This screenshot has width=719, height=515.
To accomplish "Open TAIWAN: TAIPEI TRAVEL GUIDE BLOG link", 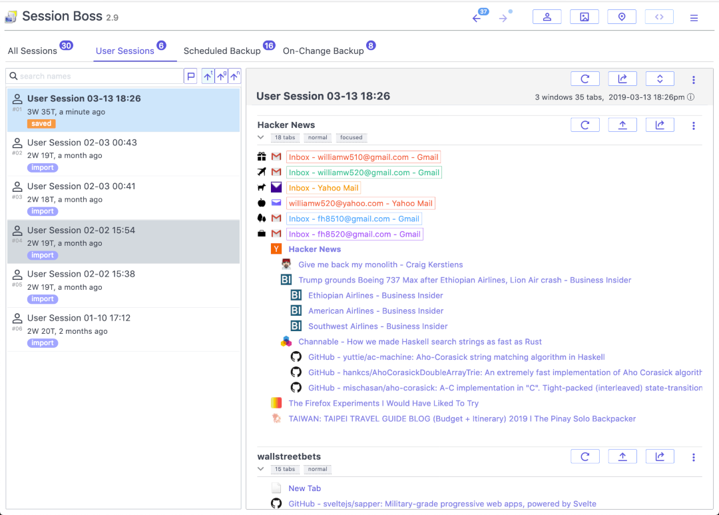I will 462,418.
